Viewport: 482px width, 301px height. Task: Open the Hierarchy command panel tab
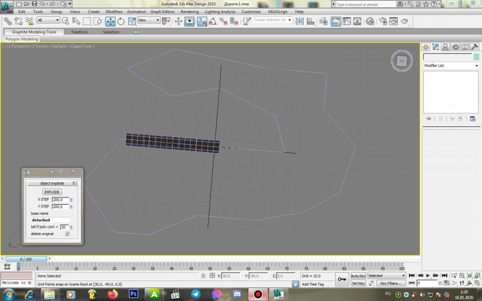pyautogui.click(x=445, y=47)
